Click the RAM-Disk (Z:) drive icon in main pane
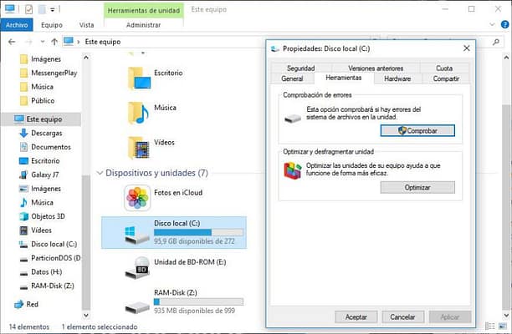Viewport: 512px width, 334px height. pos(137,307)
